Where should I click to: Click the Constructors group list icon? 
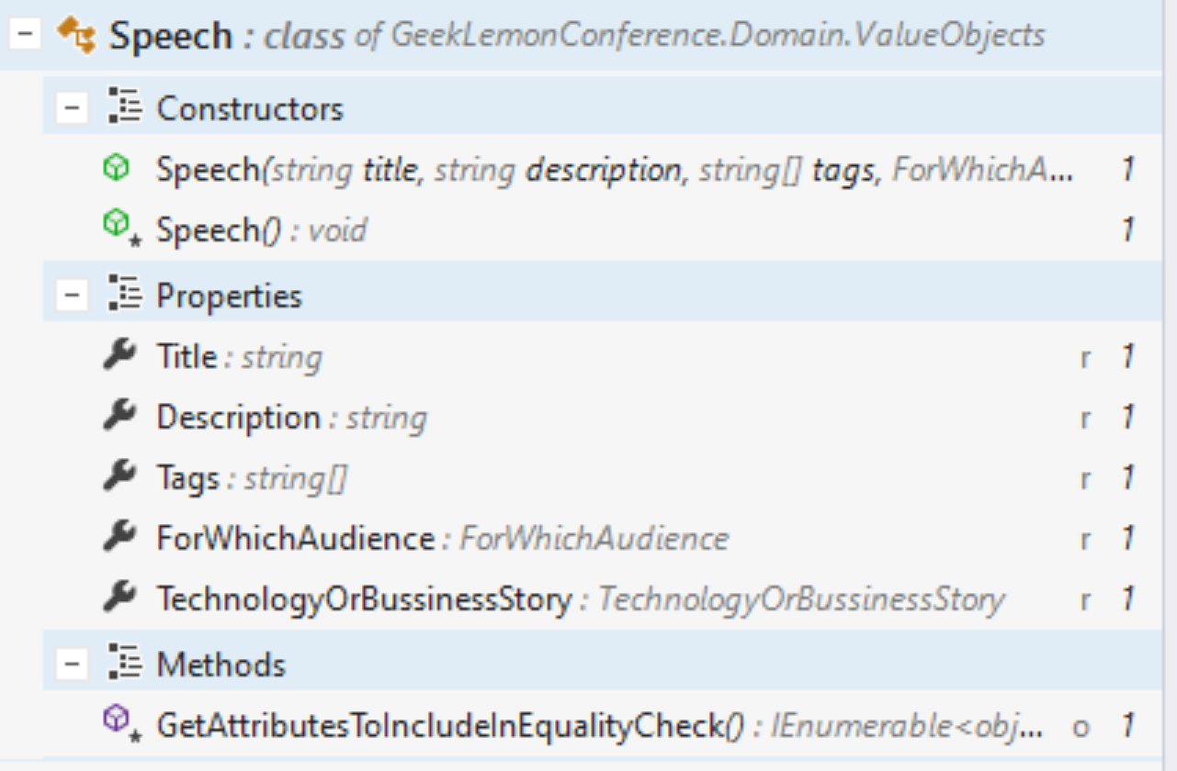point(125,108)
